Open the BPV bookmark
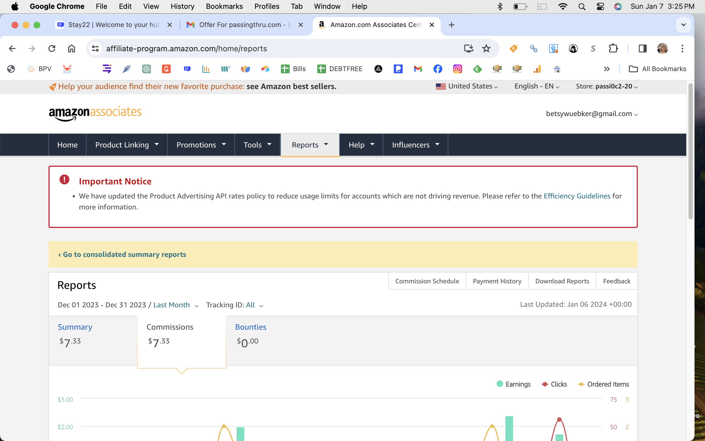Screen dimensions: 705x441 (39, 69)
